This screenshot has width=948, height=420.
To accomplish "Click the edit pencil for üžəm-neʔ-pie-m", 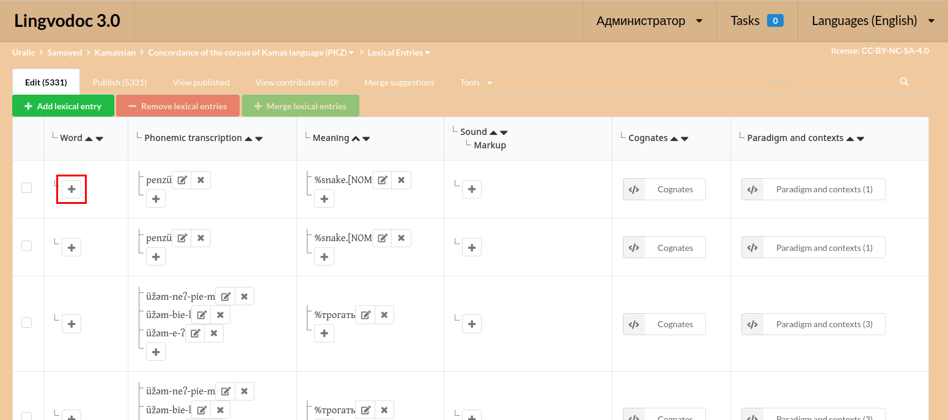I will click(225, 296).
